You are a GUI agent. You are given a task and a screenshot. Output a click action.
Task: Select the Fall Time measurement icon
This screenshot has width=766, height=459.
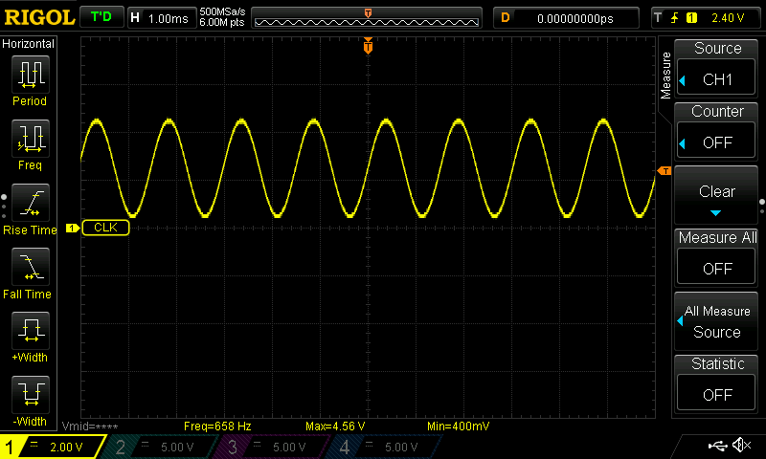(x=31, y=267)
